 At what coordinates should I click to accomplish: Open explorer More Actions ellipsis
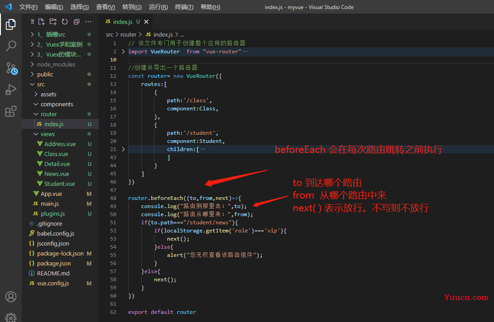coord(88,22)
